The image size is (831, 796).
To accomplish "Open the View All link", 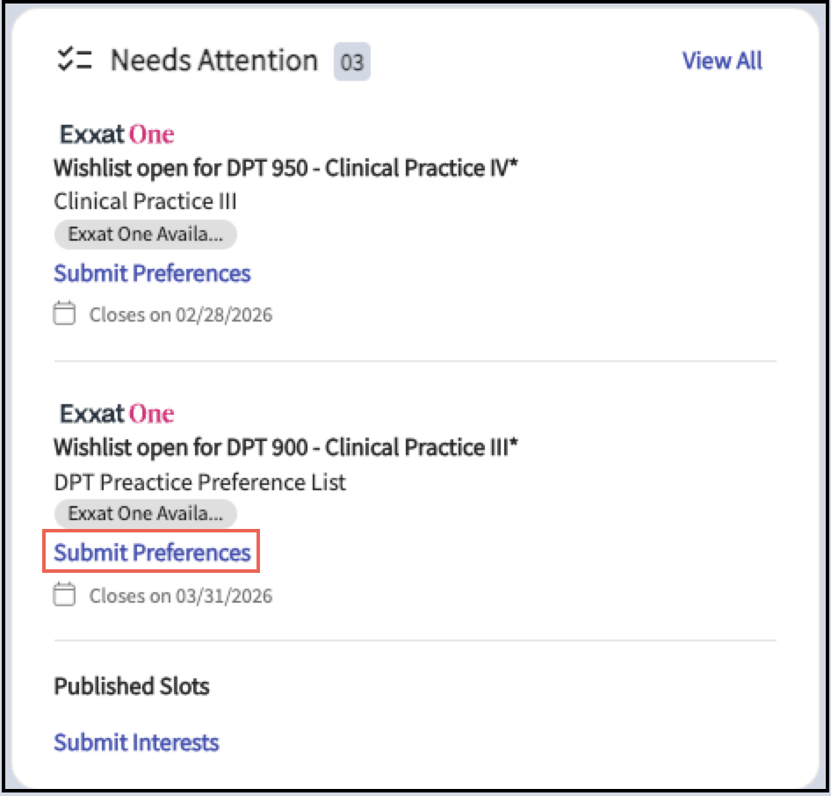I will [722, 61].
